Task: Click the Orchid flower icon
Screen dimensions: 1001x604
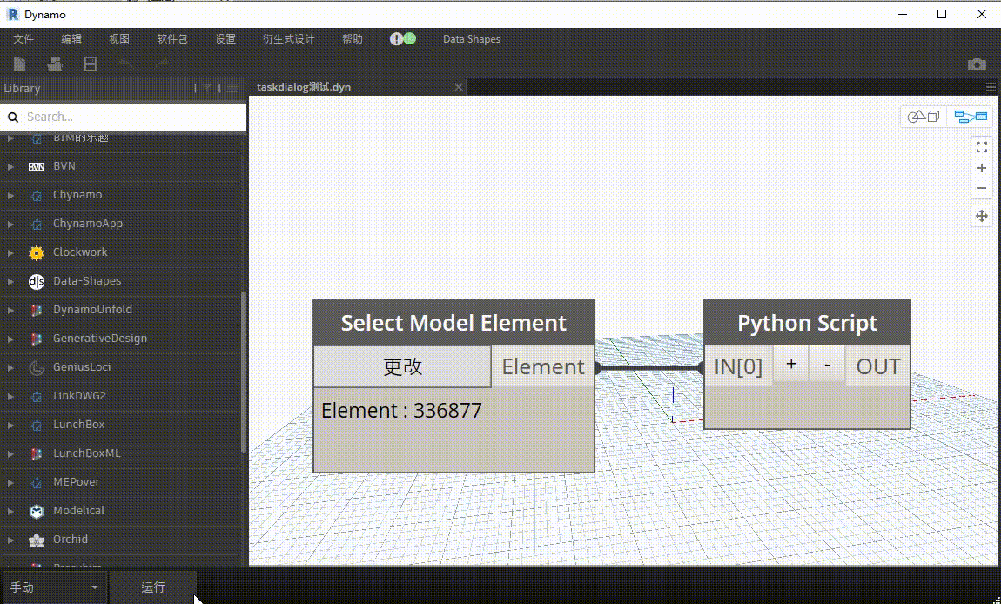Action: [37, 540]
